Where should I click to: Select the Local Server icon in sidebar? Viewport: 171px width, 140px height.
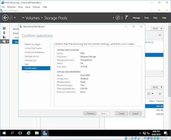point(4,33)
